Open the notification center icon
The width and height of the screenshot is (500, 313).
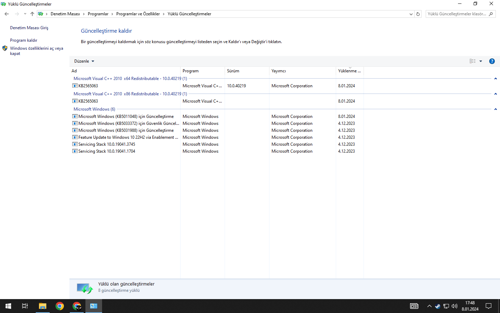(x=489, y=306)
